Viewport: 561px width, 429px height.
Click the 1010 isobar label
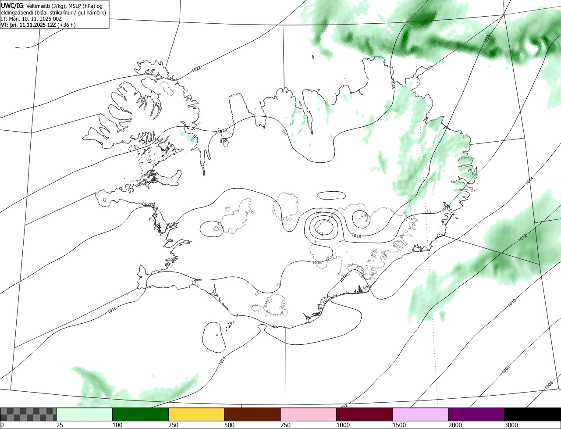(x=512, y=302)
